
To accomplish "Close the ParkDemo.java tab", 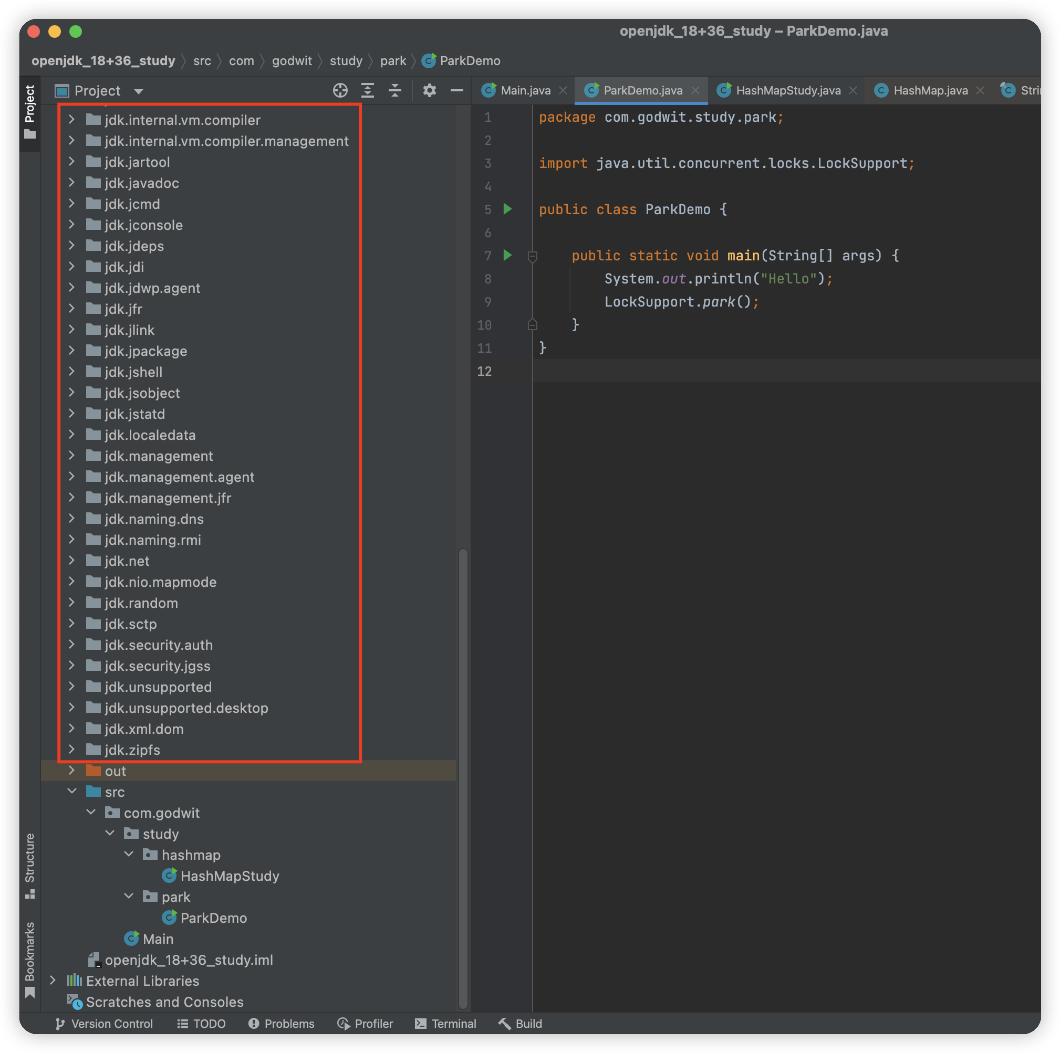I will click(x=695, y=90).
